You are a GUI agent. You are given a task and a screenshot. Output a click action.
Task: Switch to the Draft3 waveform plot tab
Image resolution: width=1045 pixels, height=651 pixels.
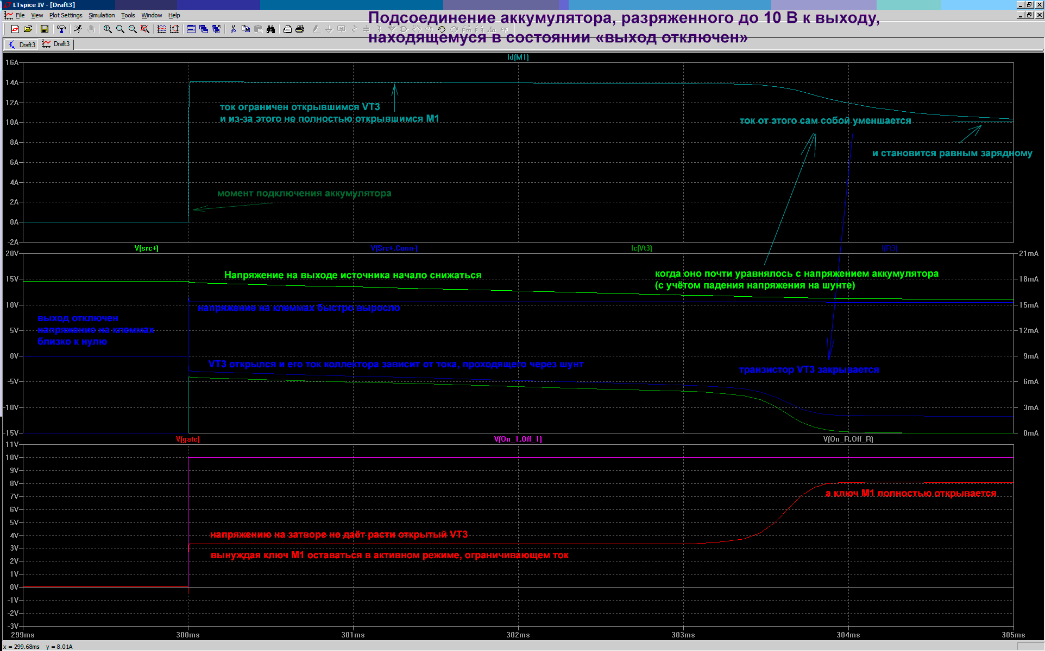[56, 44]
